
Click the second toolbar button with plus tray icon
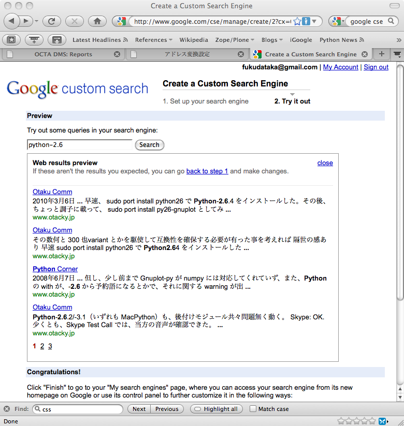coord(34,40)
